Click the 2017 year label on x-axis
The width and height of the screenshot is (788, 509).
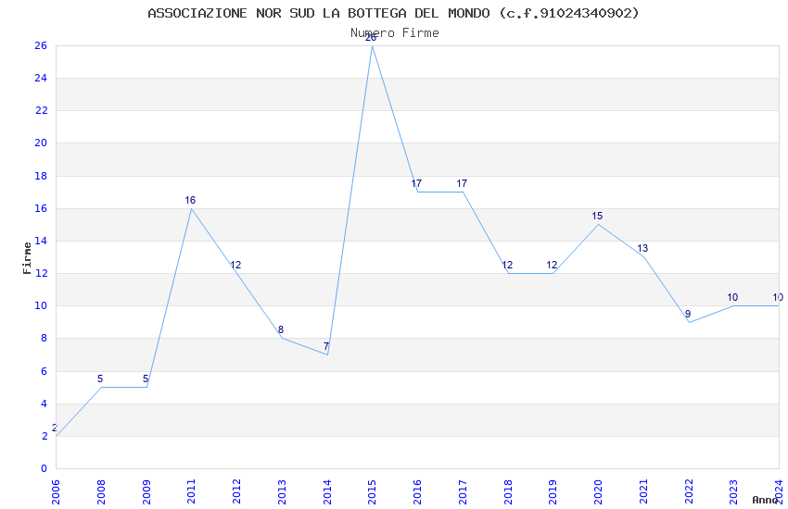click(x=463, y=491)
